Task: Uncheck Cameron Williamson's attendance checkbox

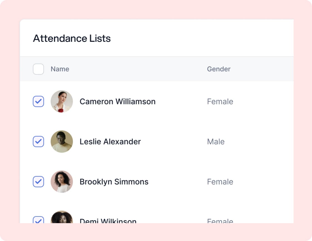Action: pyautogui.click(x=38, y=102)
